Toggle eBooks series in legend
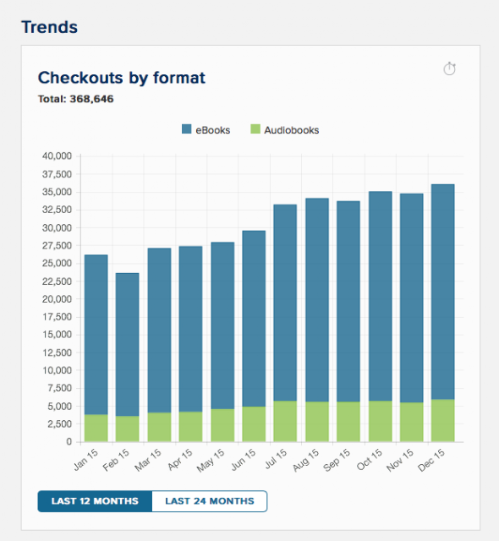499x541 pixels. 206,130
